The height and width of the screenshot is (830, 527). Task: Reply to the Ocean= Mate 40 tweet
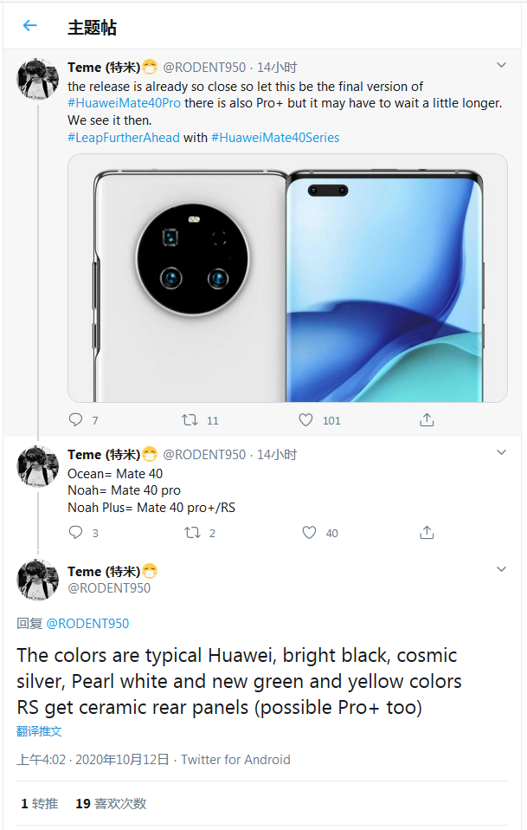tap(76, 533)
